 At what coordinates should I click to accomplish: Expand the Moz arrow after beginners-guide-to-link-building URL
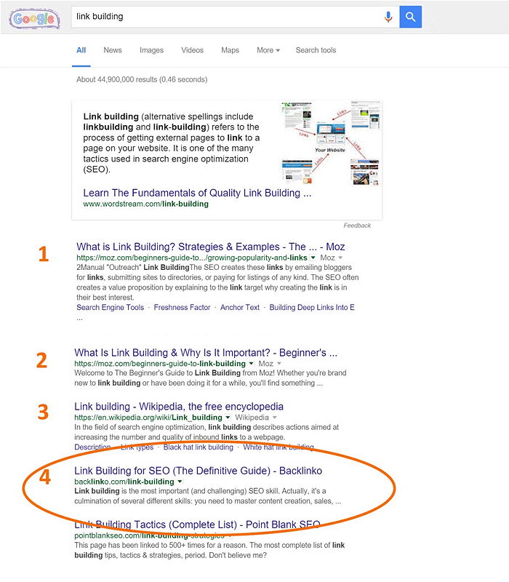(x=278, y=363)
